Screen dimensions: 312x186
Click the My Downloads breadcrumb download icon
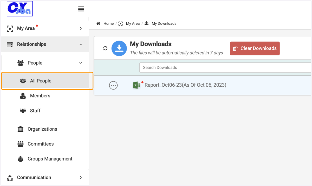point(147,23)
